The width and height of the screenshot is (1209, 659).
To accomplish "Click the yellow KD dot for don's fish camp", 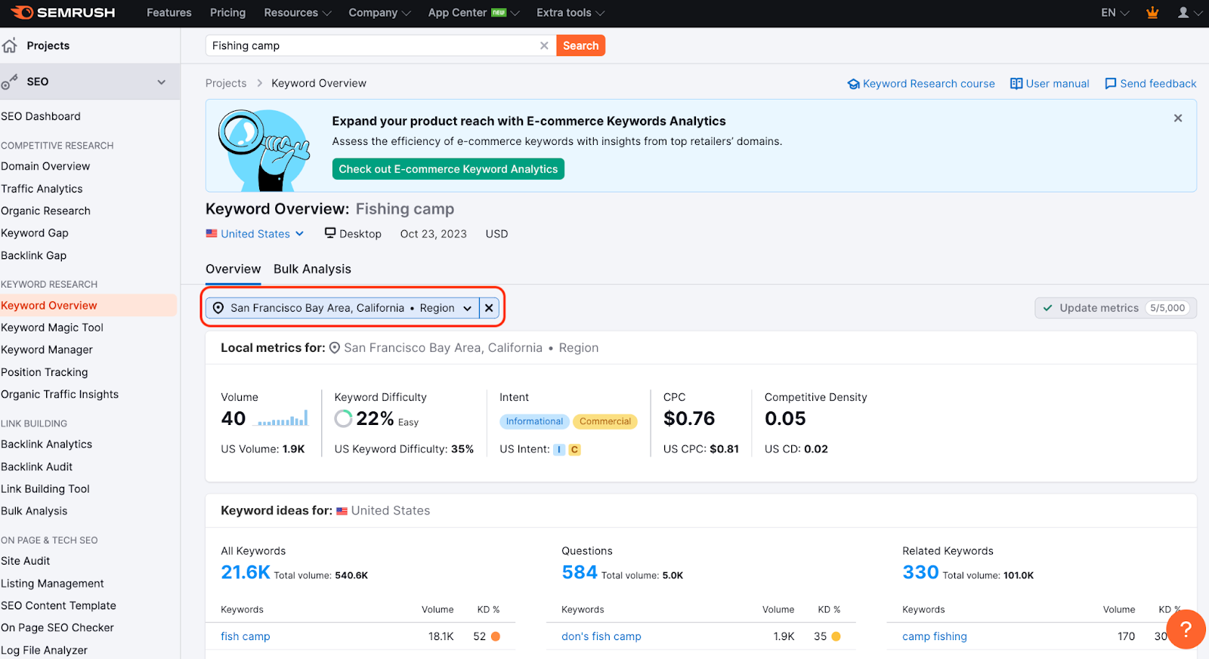I will (836, 636).
